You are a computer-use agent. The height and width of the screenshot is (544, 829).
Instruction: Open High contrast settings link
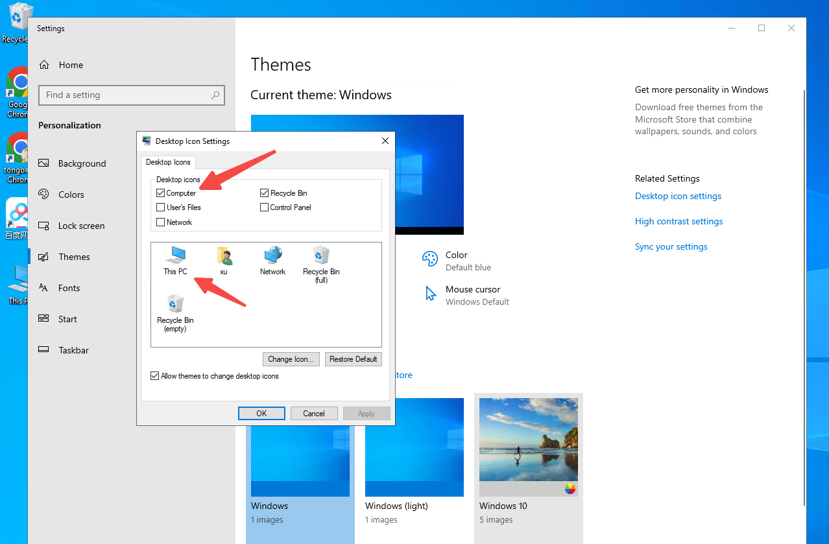tap(679, 221)
